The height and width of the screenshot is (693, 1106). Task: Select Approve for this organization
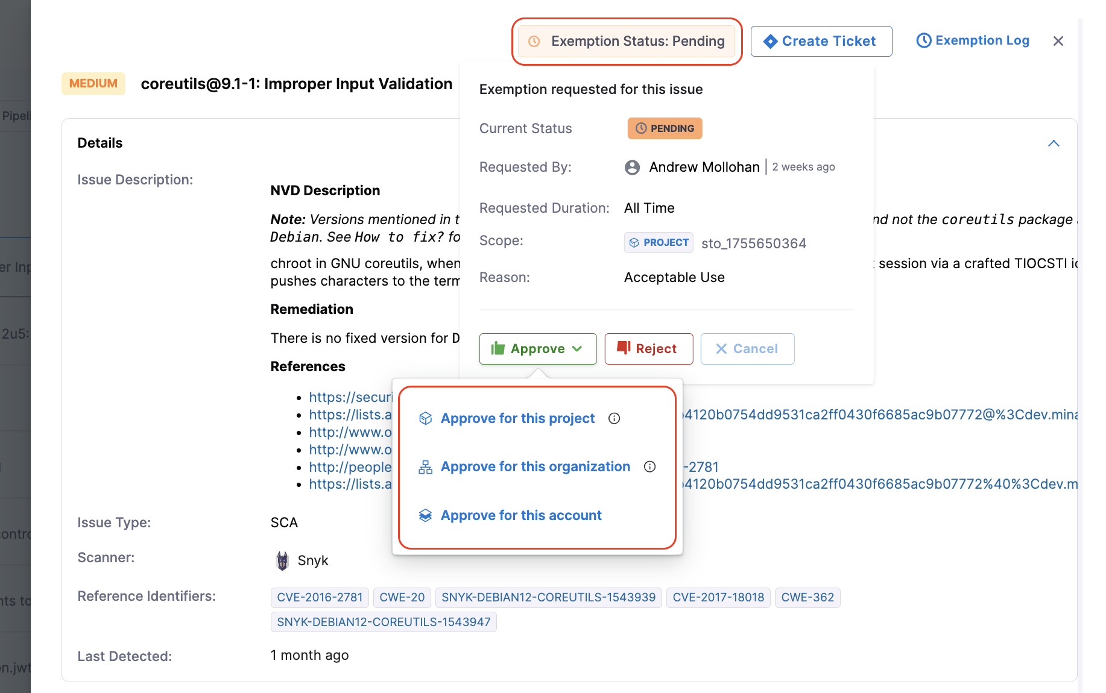[x=536, y=466]
